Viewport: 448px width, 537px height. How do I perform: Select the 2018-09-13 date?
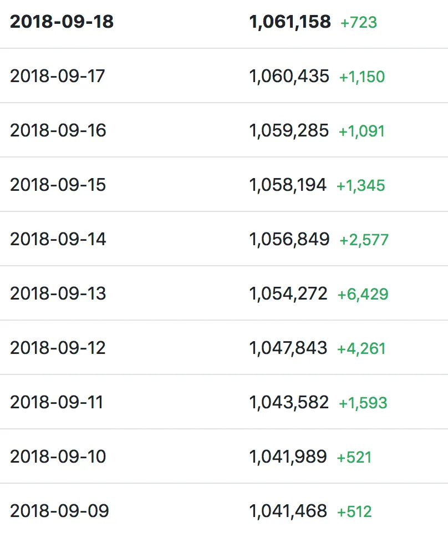click(58, 293)
